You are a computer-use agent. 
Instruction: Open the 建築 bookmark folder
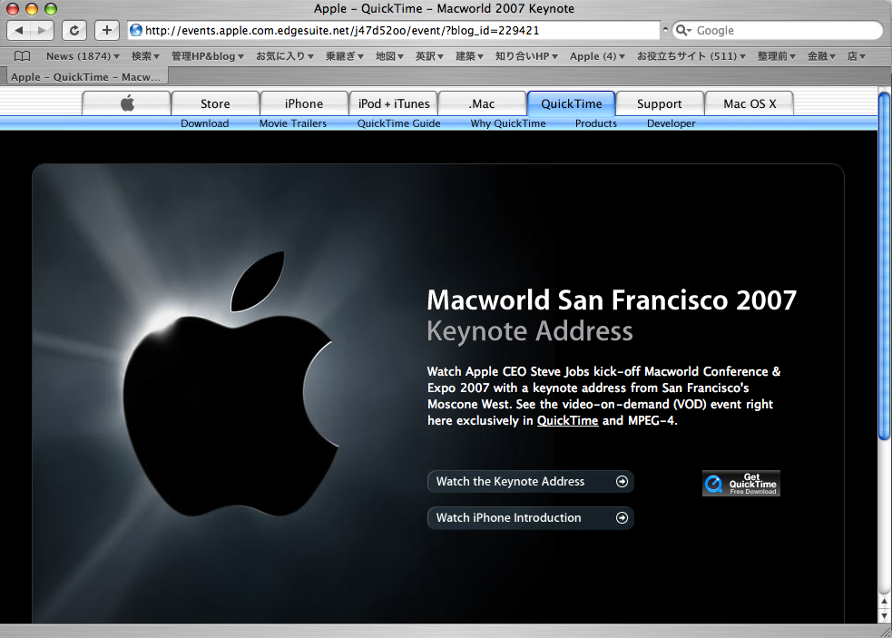(x=469, y=55)
